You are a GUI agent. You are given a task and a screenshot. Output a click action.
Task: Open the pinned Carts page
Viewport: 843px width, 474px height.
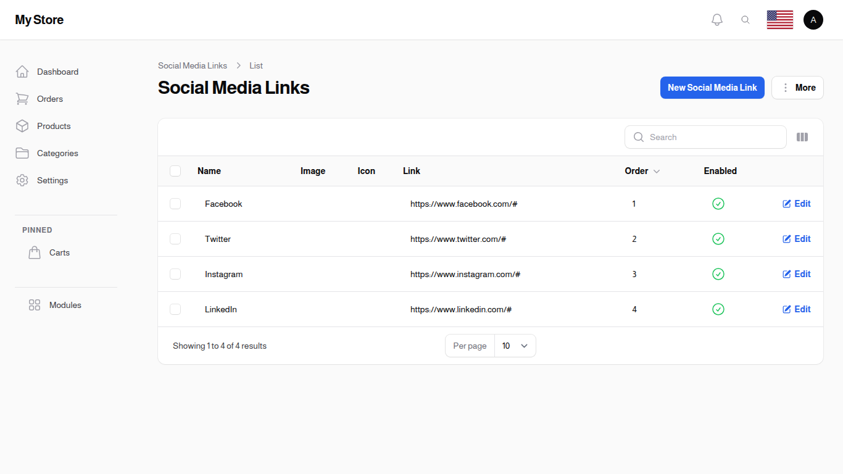coord(59,252)
